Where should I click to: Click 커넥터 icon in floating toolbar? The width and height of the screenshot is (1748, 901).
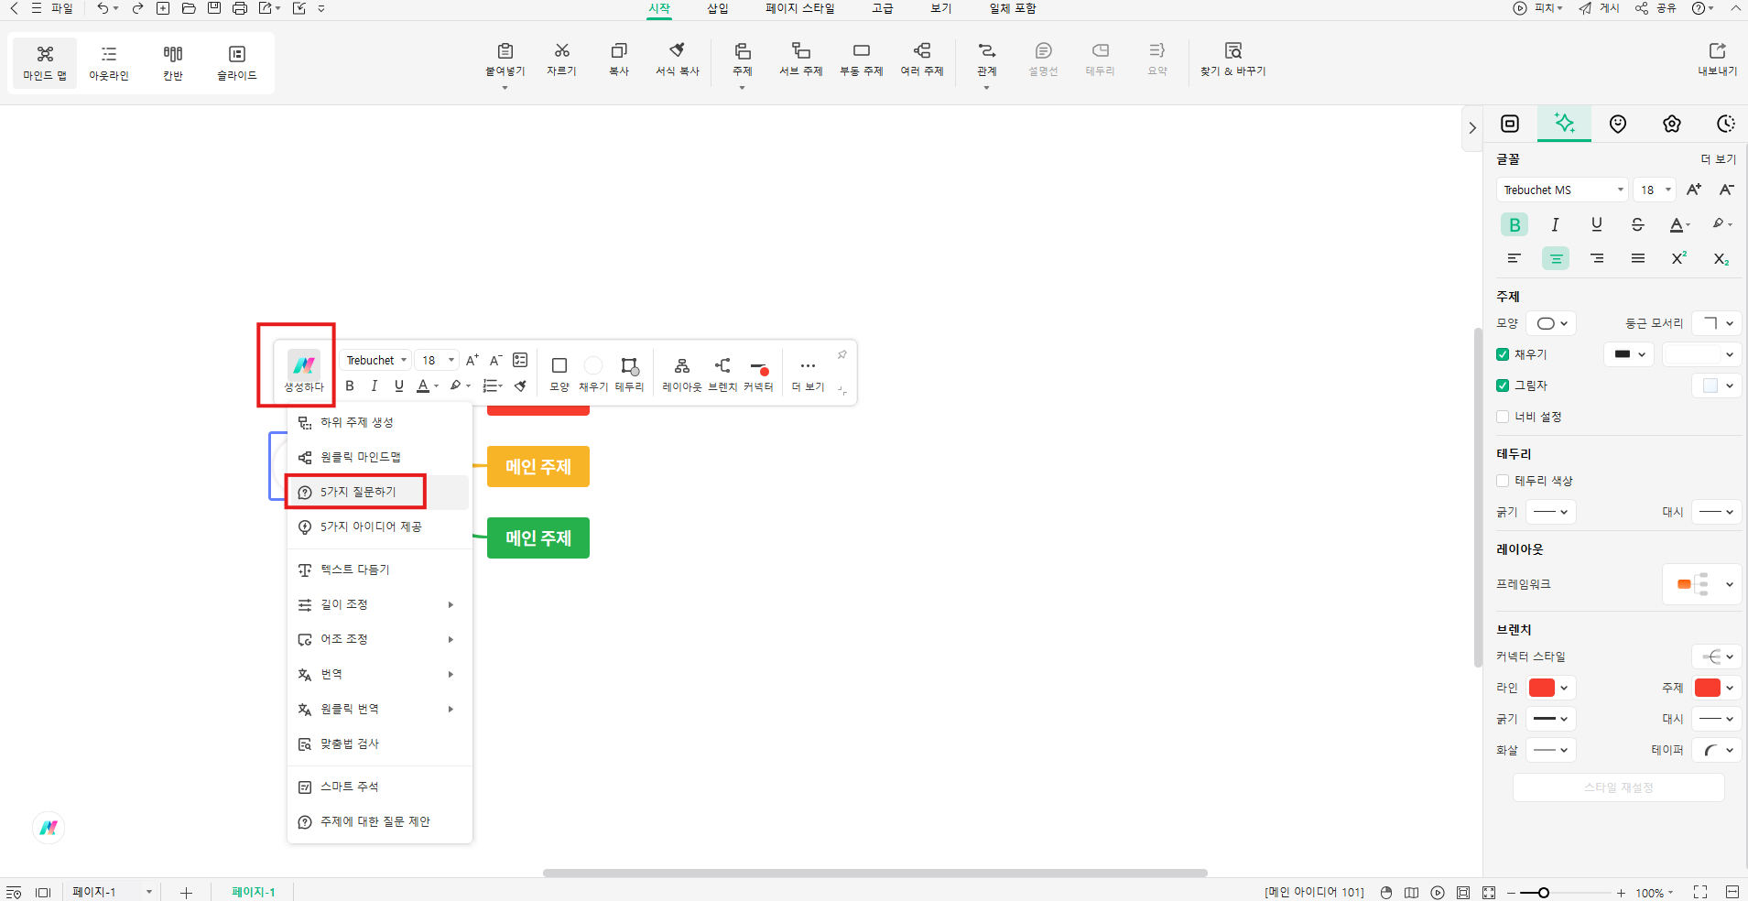pyautogui.click(x=758, y=374)
